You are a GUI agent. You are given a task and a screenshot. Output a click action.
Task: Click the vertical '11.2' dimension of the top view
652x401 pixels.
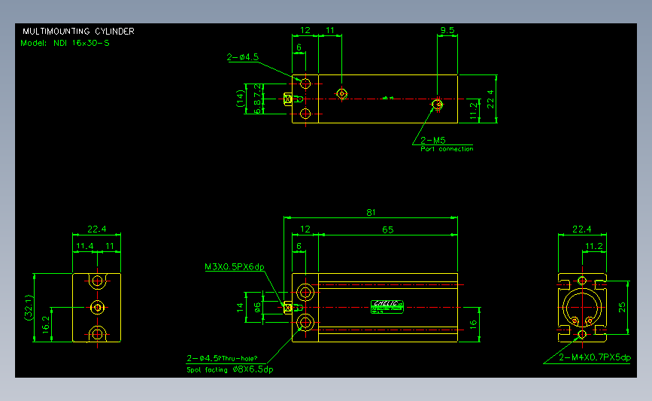click(473, 111)
